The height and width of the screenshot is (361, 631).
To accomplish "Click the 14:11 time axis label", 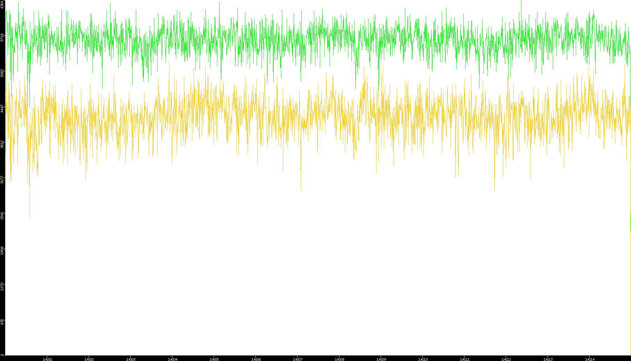I will [x=464, y=359].
